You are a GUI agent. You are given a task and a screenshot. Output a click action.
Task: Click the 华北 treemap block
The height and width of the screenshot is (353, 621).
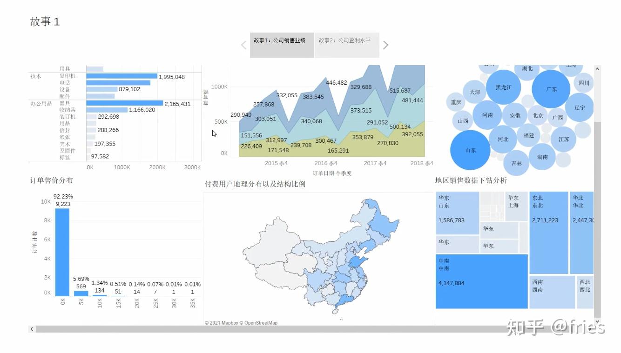(x=582, y=233)
